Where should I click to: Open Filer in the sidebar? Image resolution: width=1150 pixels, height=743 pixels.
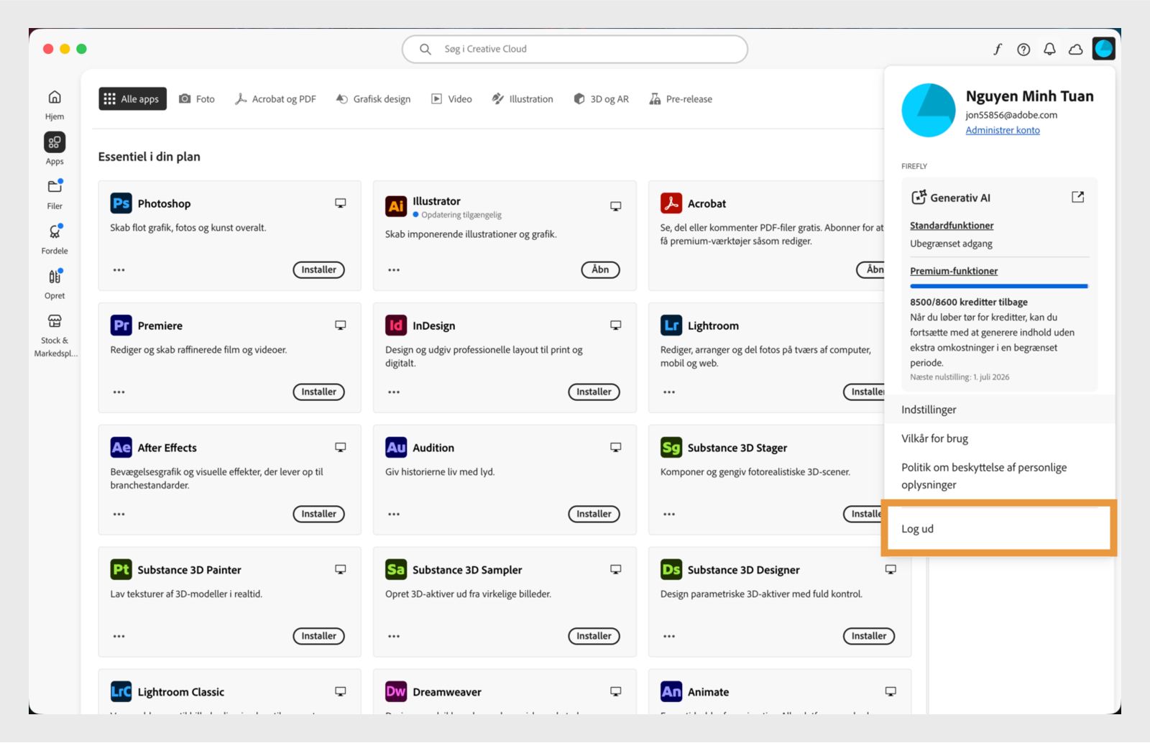coord(55,187)
